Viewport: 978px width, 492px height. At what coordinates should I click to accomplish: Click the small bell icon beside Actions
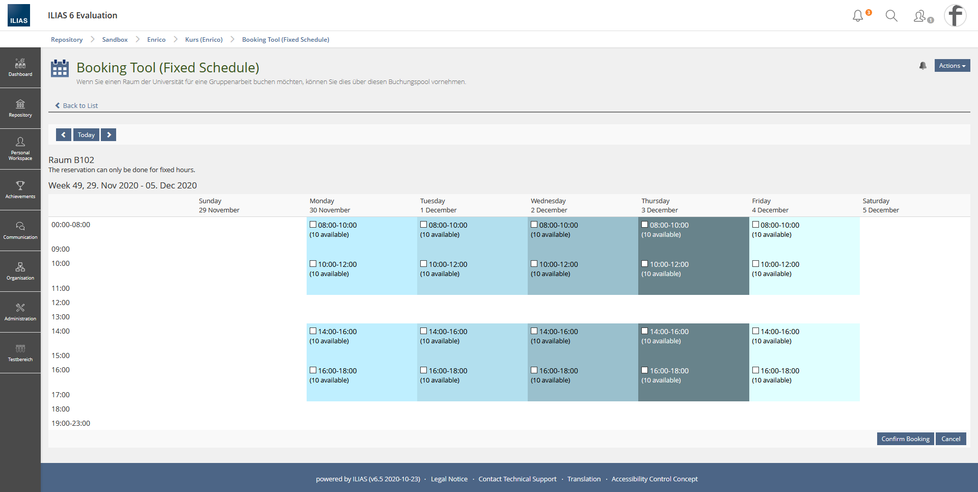(922, 66)
